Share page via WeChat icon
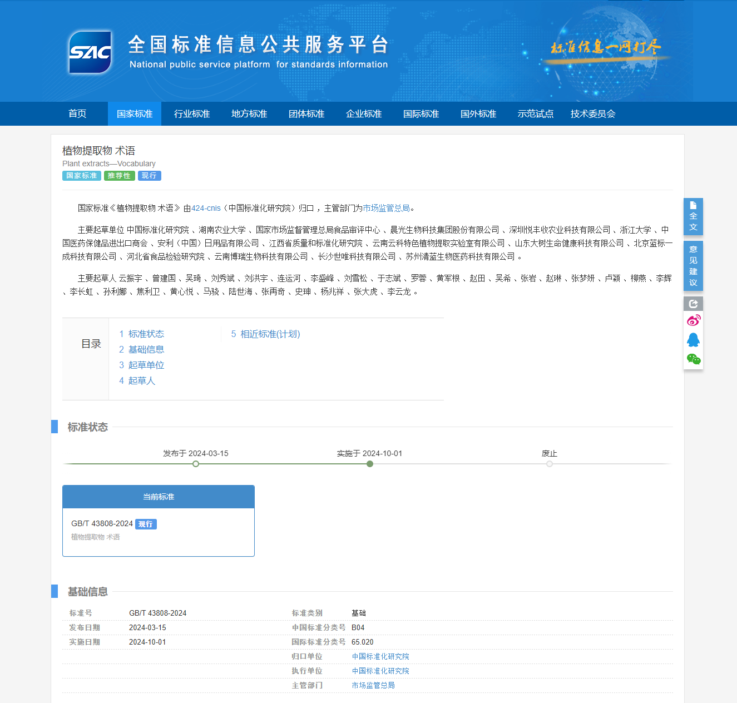 (693, 359)
